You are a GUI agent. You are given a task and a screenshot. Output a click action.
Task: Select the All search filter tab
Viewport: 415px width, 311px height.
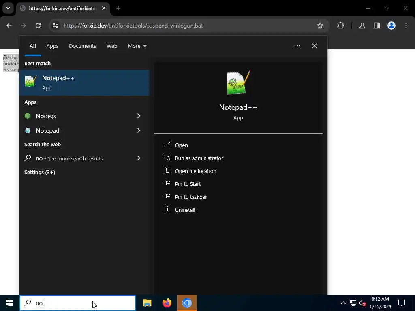coord(32,46)
